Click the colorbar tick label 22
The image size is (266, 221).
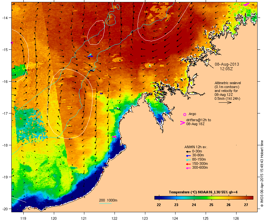[159, 205]
